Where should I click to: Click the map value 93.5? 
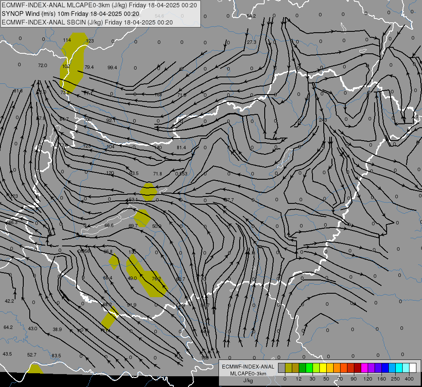click(134, 173)
